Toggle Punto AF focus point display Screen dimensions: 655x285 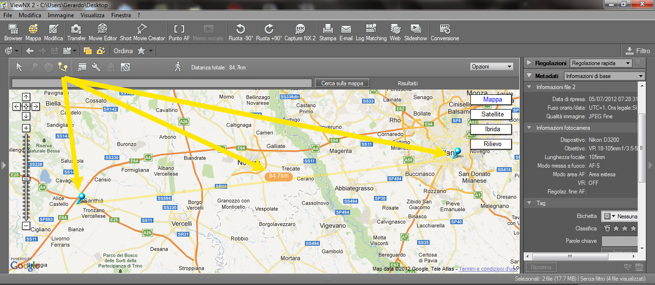point(179,32)
